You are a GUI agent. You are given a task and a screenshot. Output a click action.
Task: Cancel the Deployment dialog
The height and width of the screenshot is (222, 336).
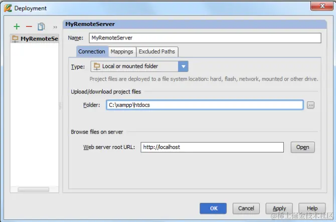tap(246, 208)
